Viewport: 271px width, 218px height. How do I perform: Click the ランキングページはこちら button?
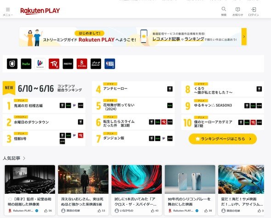(223, 139)
